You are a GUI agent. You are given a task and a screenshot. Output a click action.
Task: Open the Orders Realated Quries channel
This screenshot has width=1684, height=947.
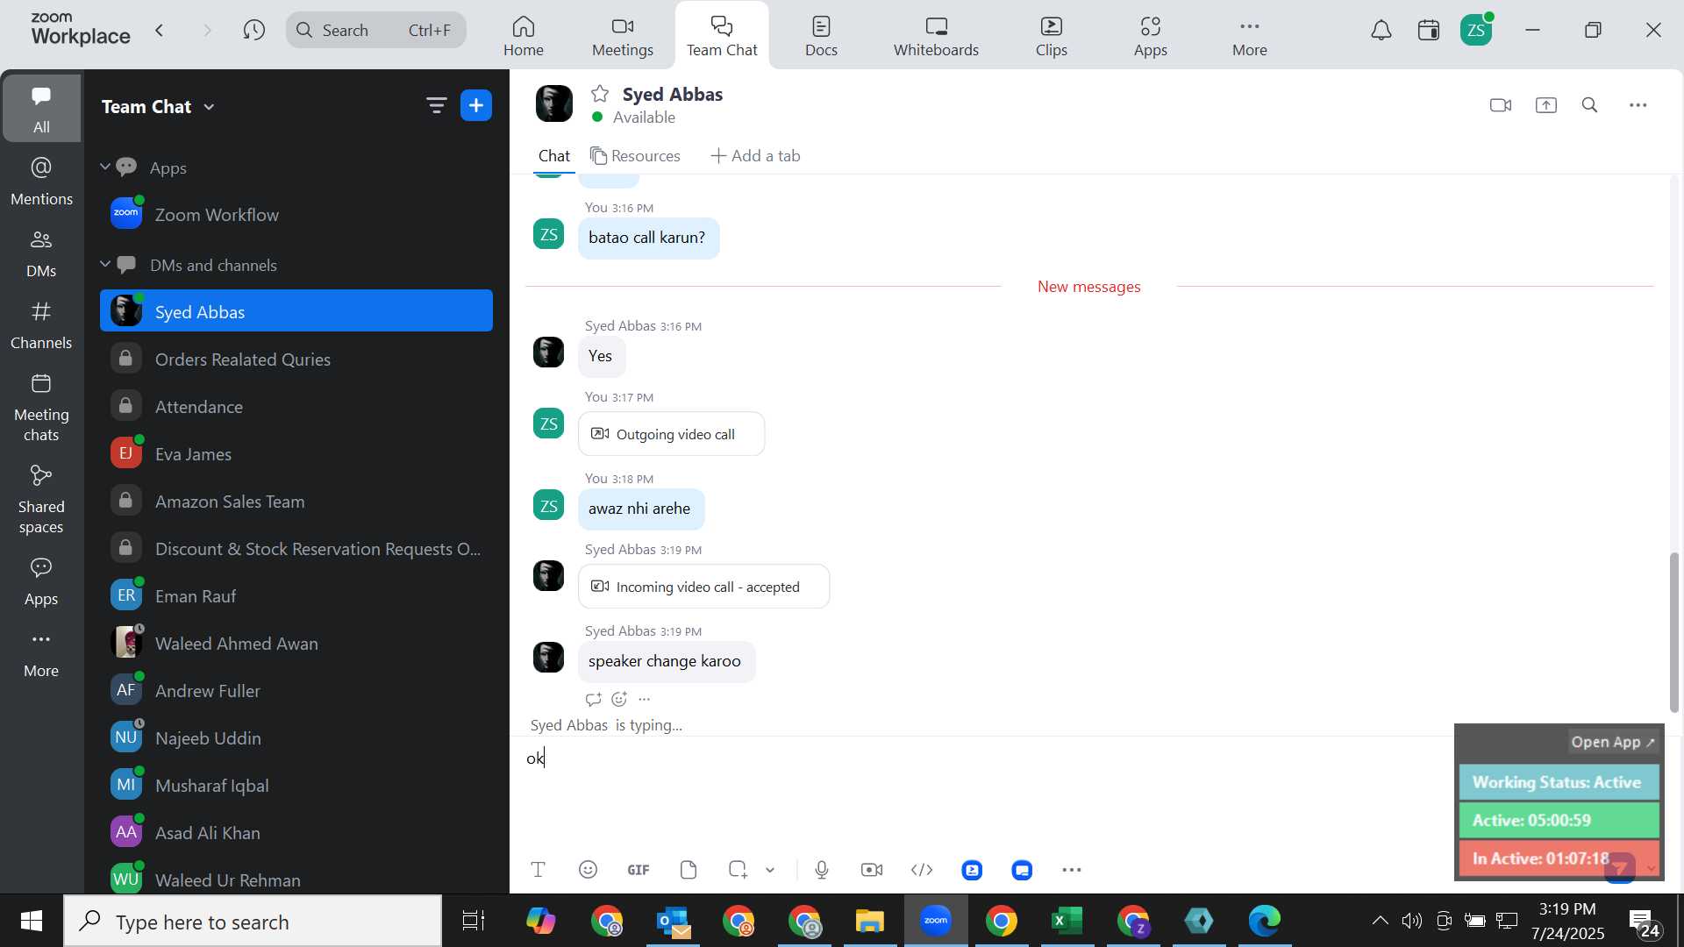(296, 360)
